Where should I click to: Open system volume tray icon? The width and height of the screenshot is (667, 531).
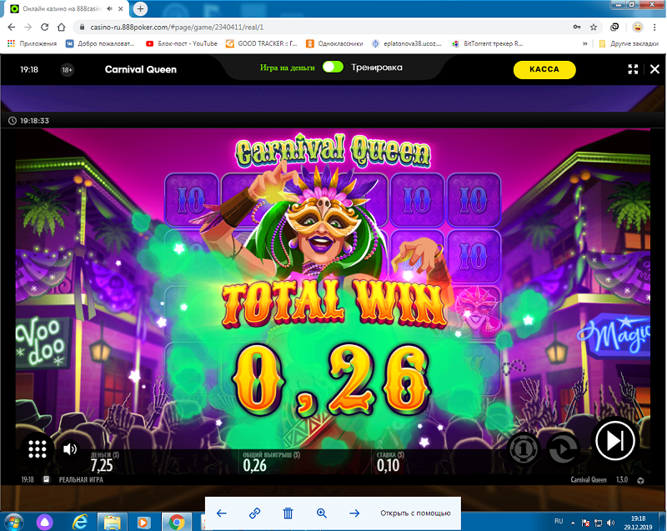tap(610, 523)
